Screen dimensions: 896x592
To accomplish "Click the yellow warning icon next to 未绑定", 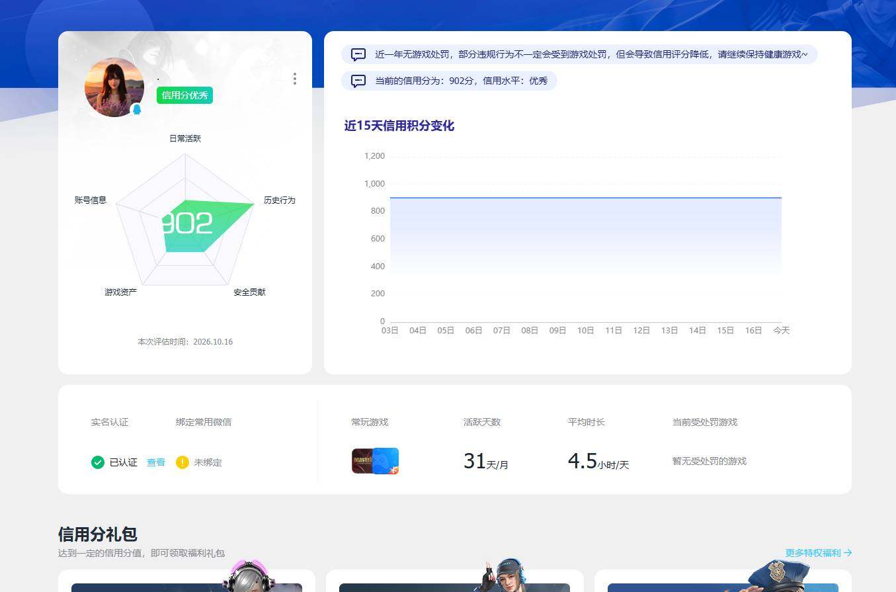I will (x=183, y=462).
